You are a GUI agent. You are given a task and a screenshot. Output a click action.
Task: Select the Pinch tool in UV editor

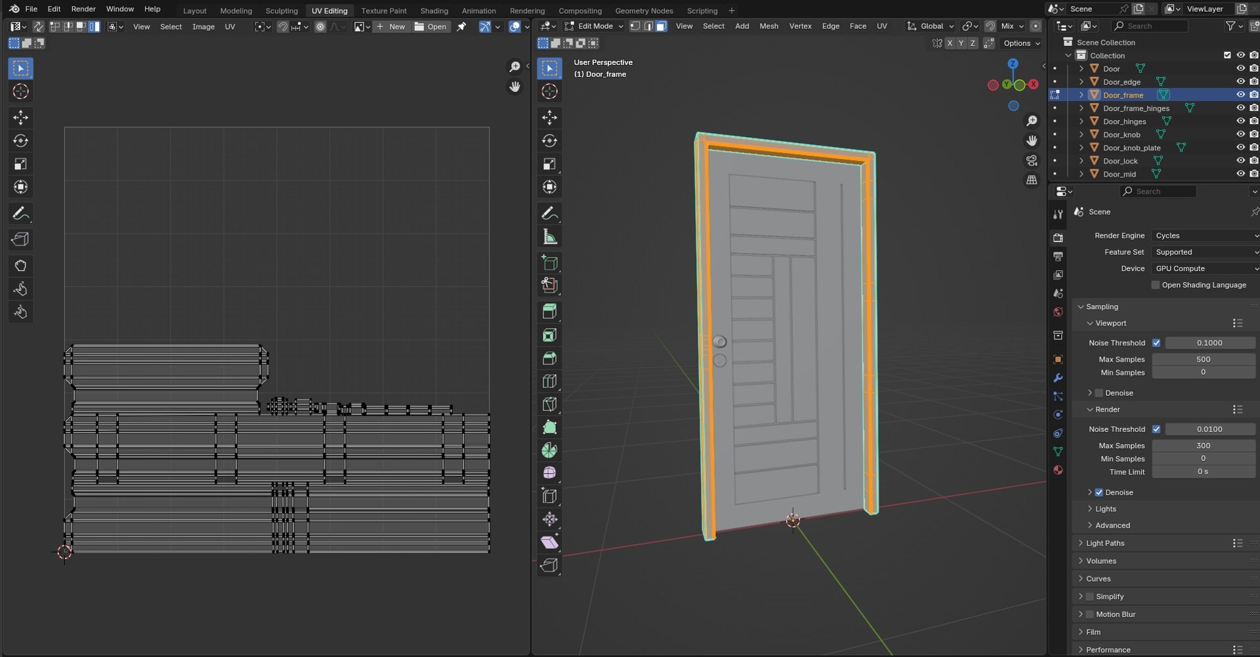click(20, 312)
